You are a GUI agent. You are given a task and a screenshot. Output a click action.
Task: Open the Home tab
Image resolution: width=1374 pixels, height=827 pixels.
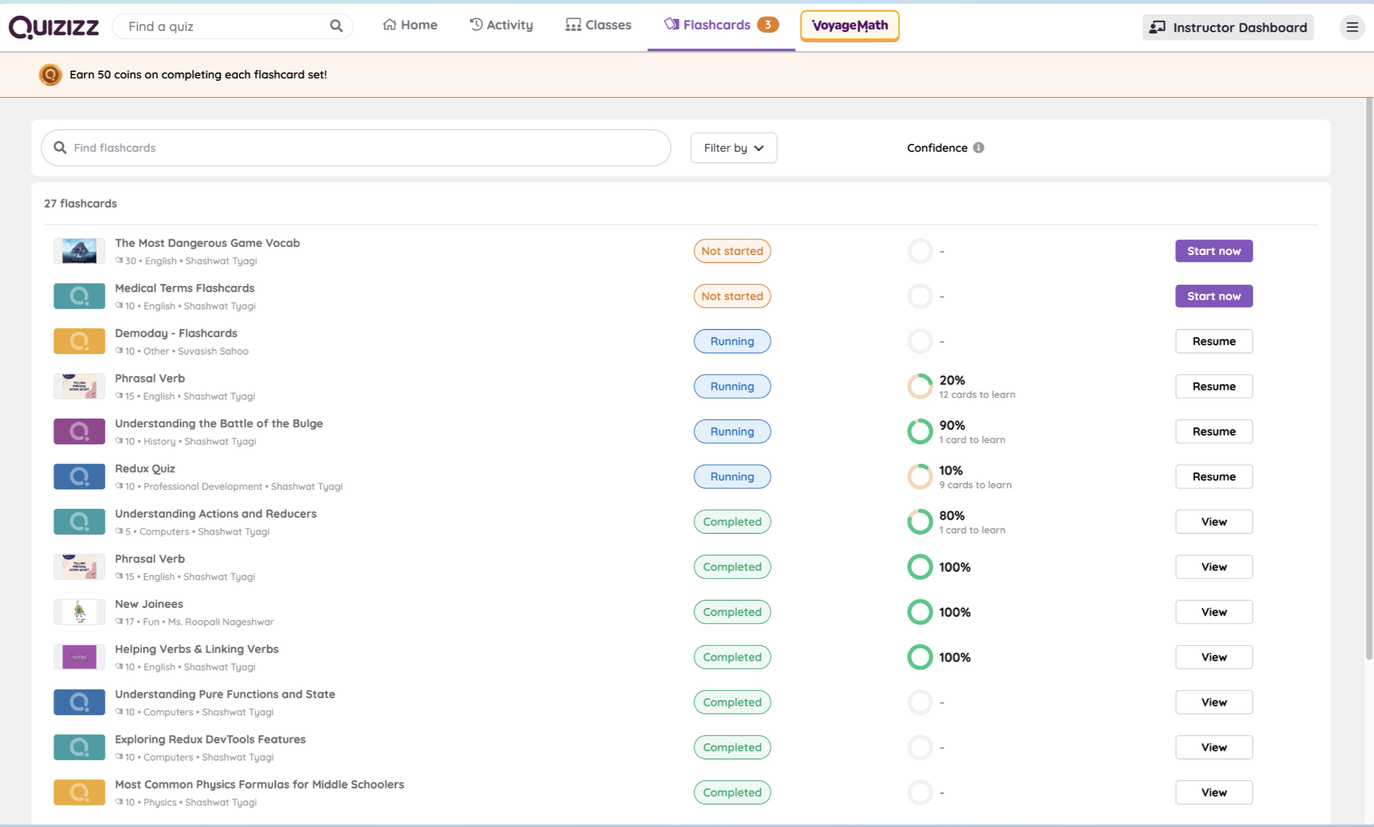pos(410,25)
